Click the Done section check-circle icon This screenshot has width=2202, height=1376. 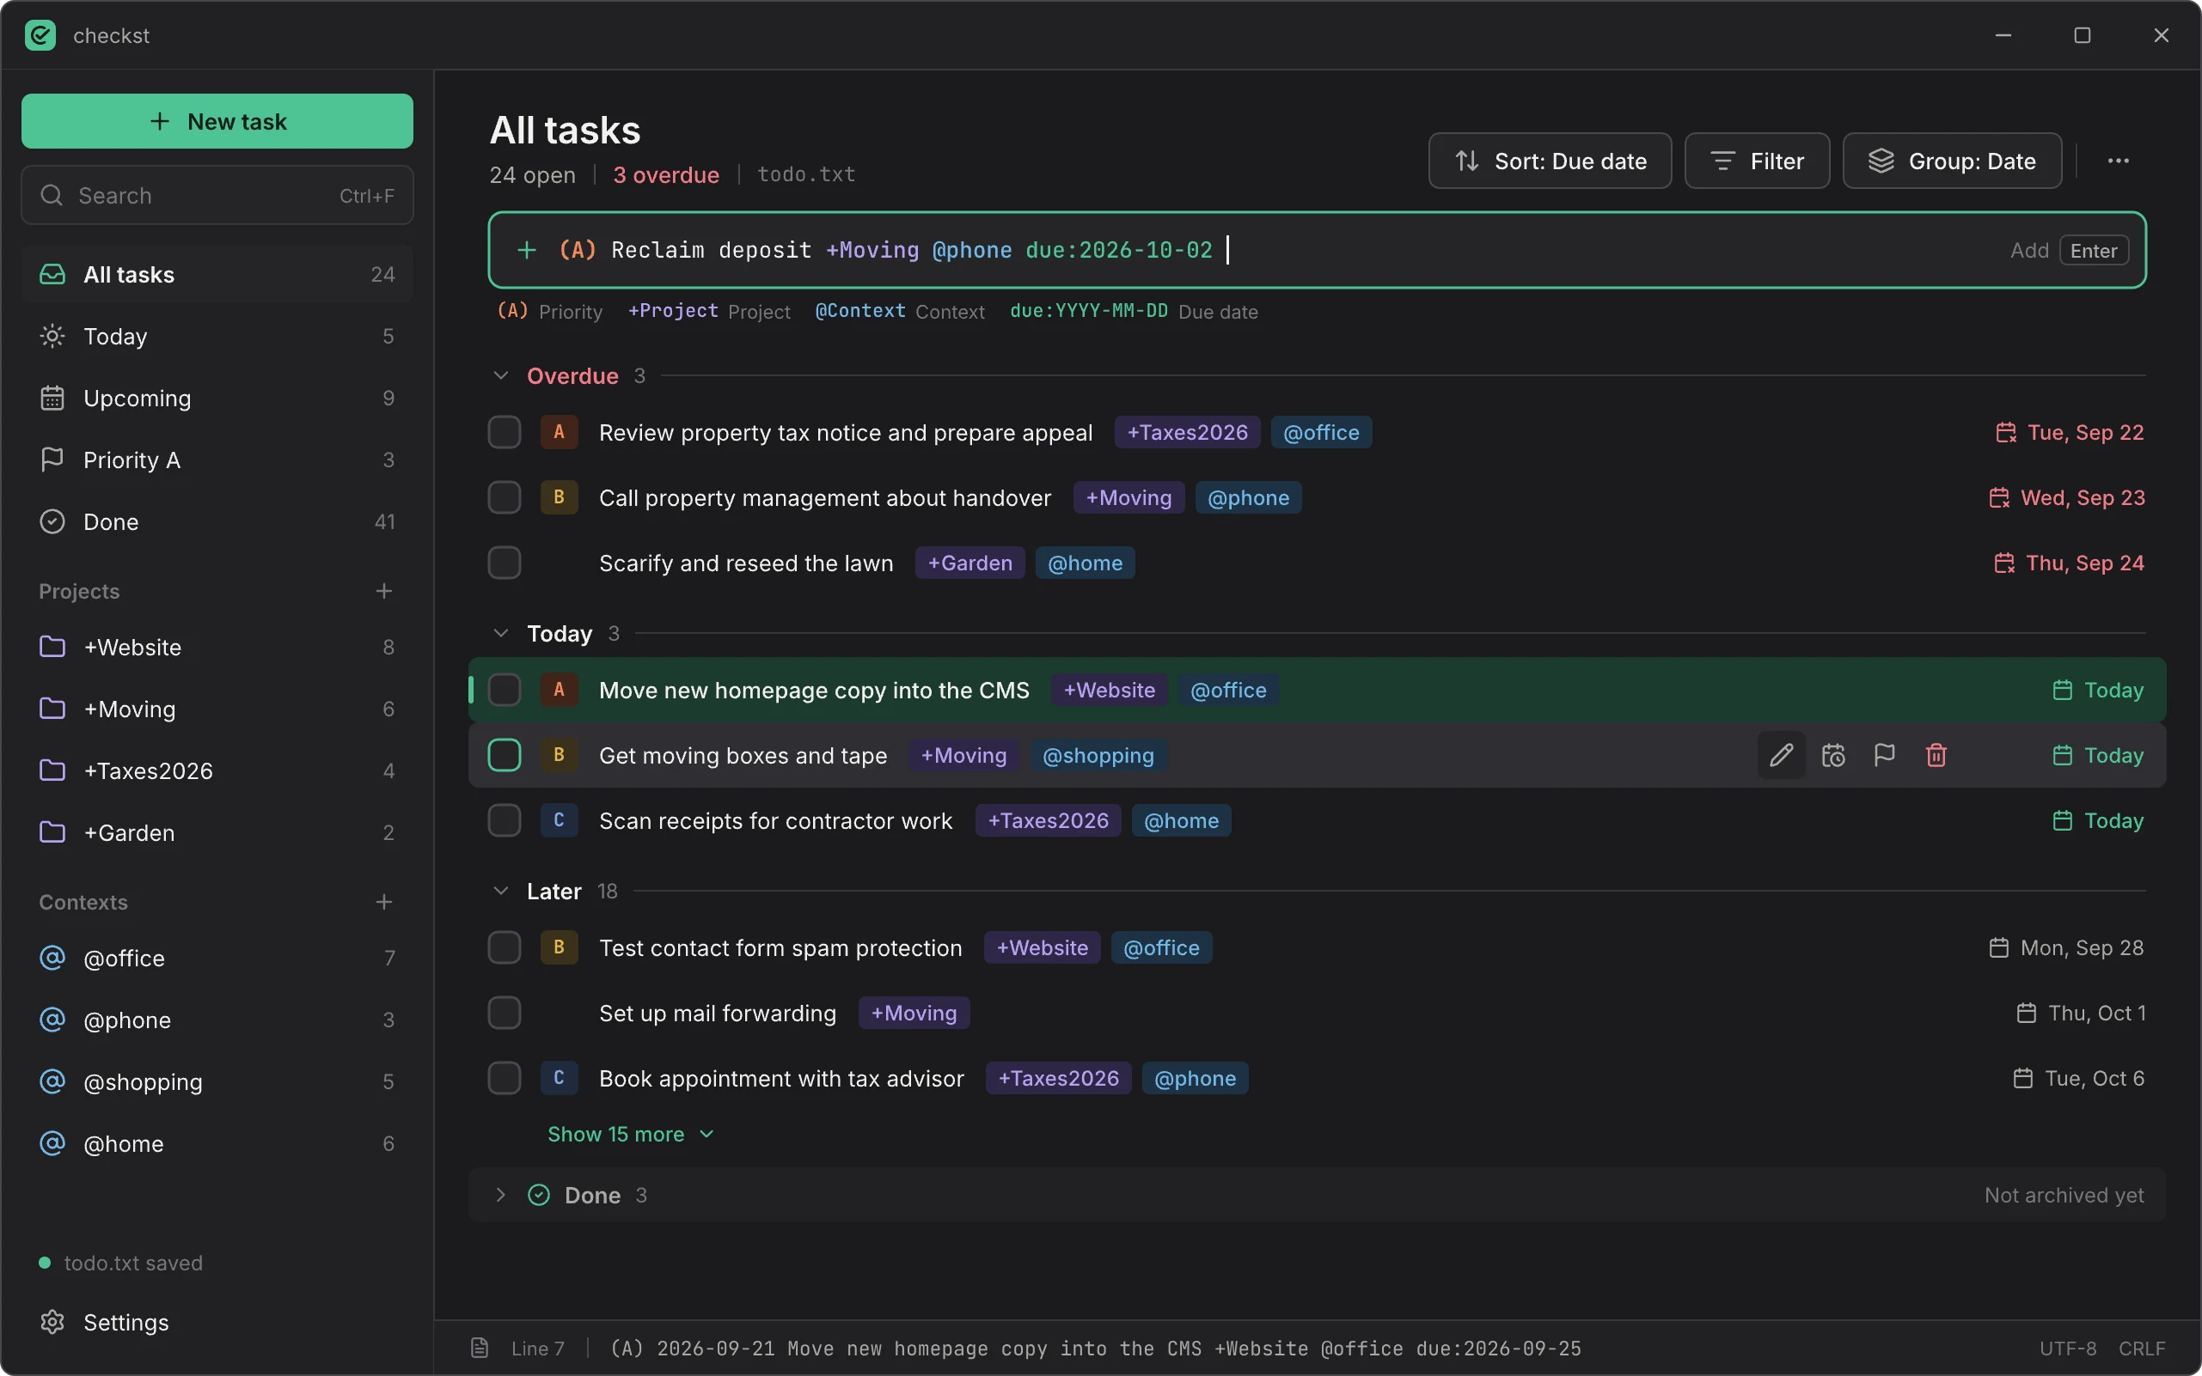(539, 1195)
